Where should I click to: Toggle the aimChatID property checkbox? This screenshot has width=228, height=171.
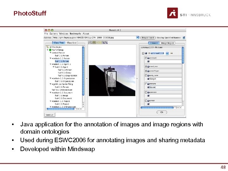(146, 58)
